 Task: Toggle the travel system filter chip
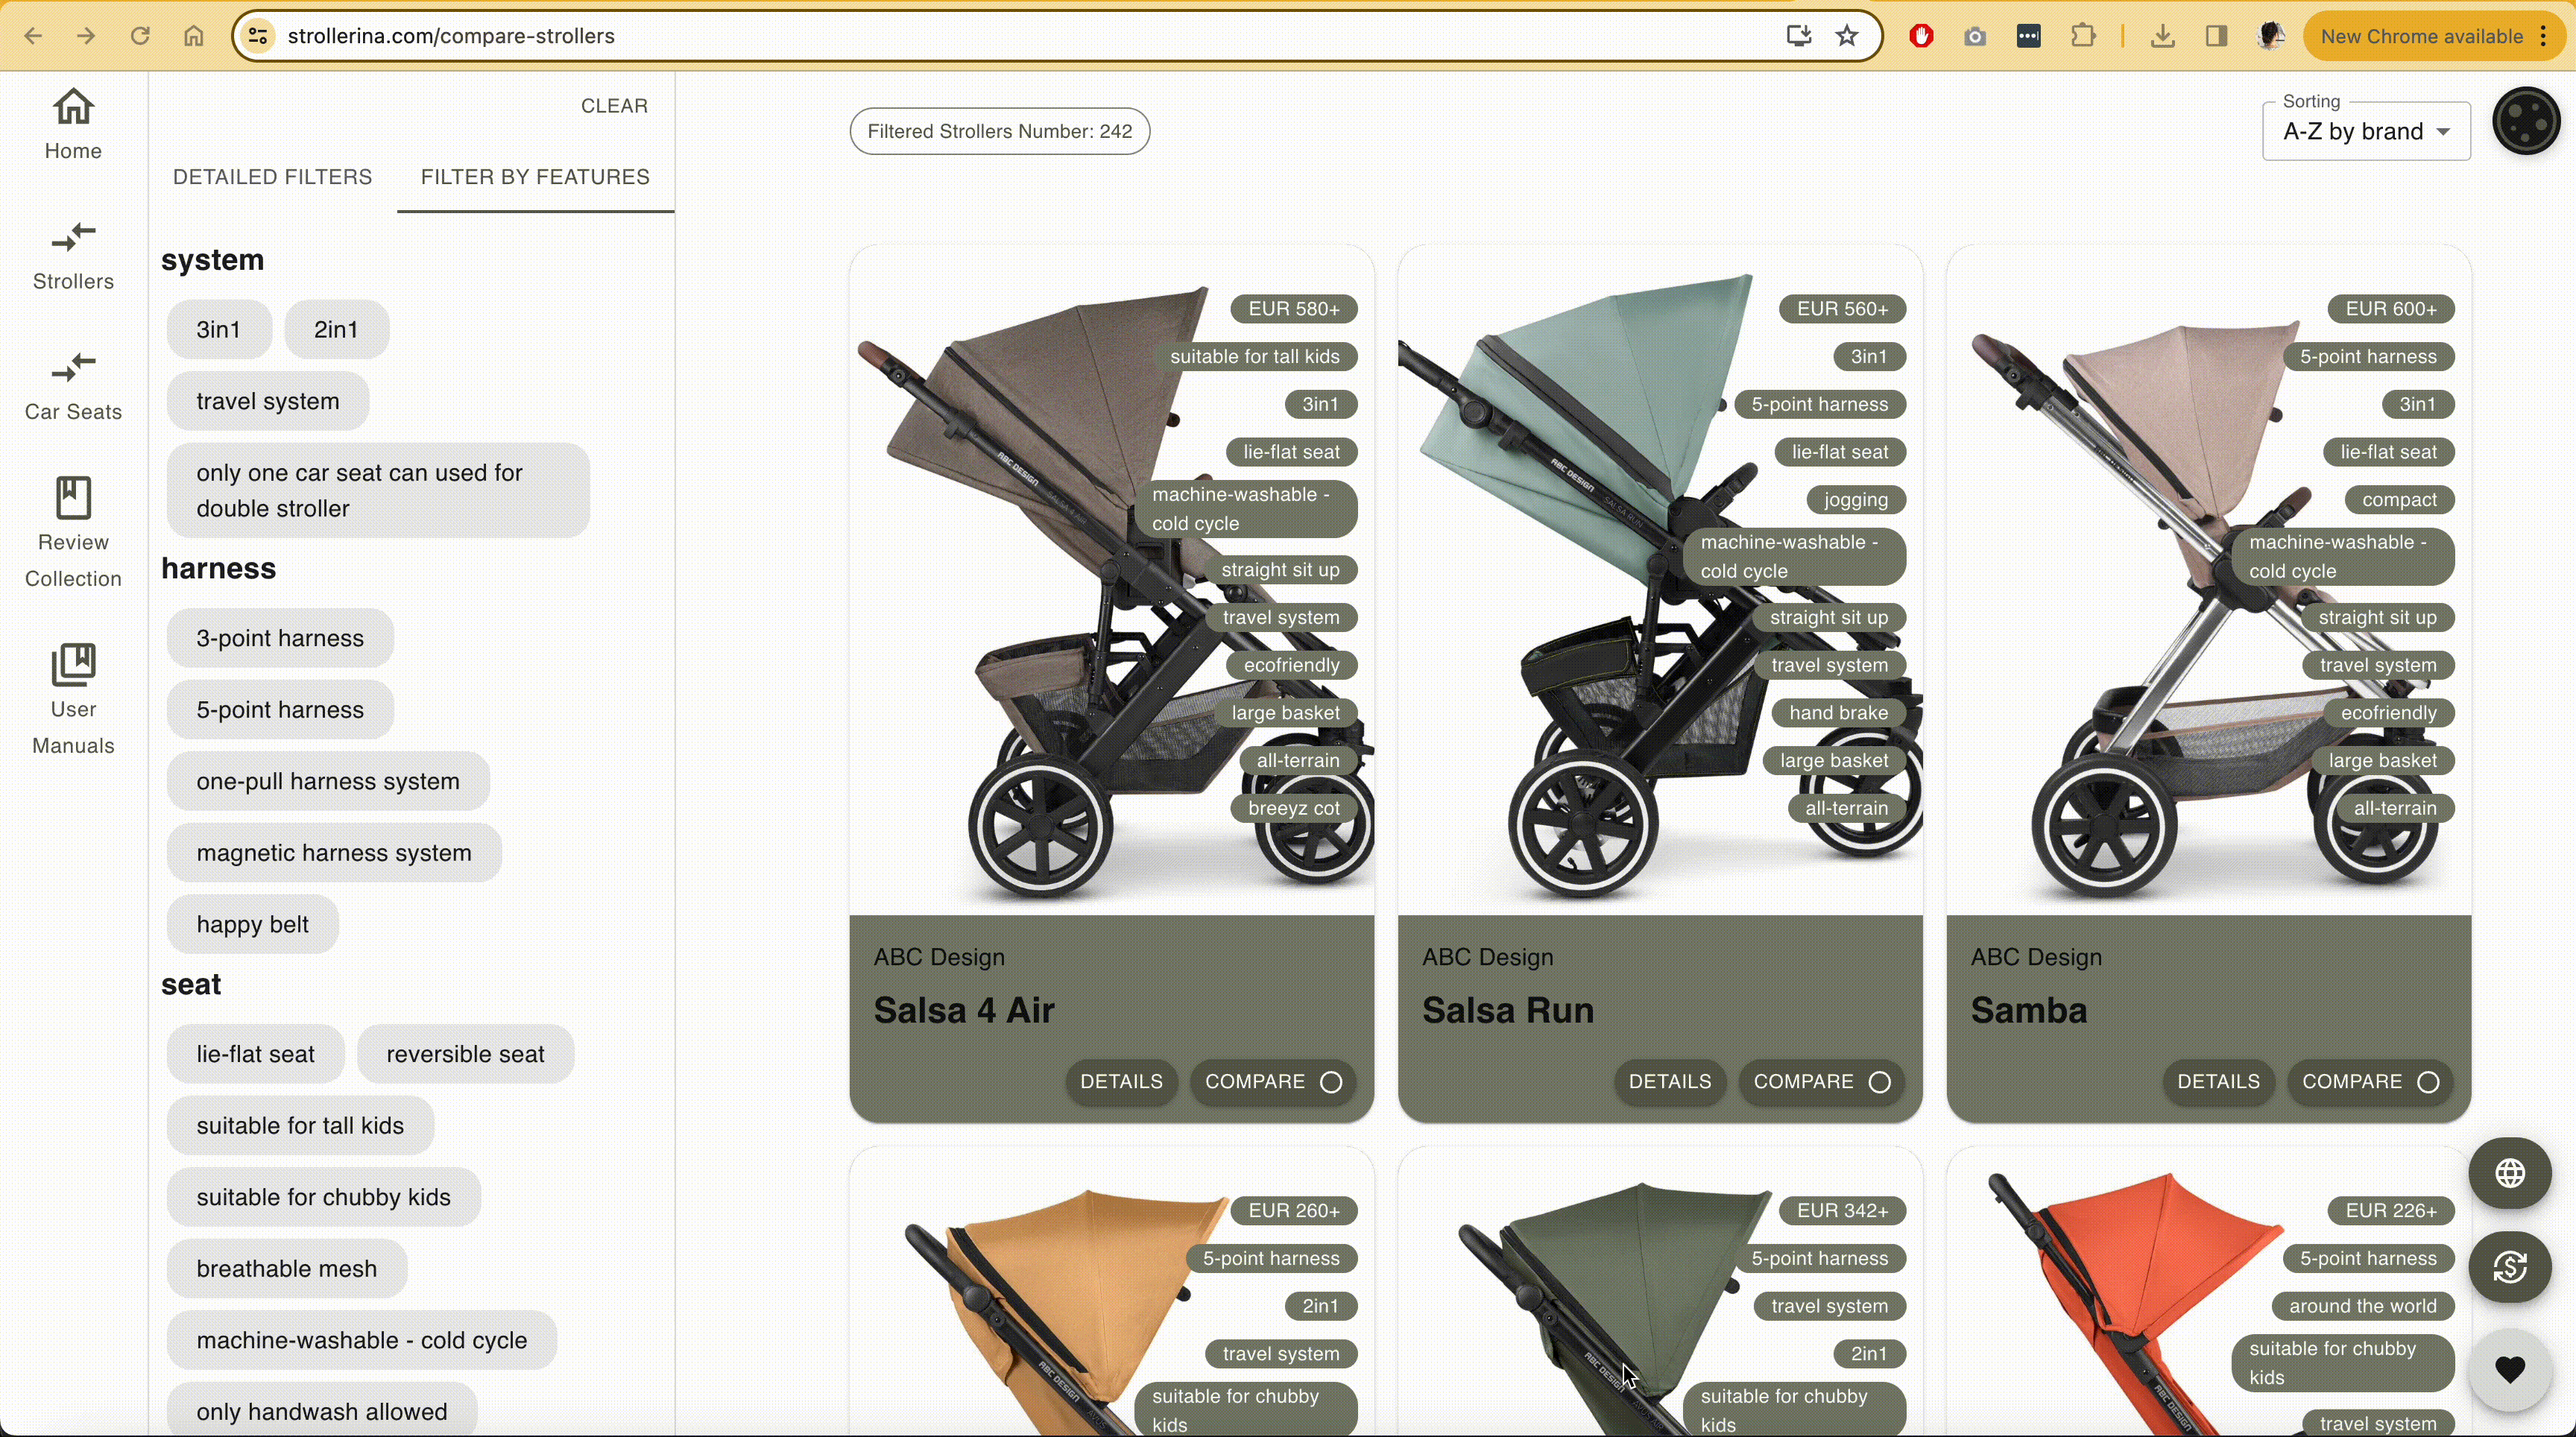tap(268, 401)
